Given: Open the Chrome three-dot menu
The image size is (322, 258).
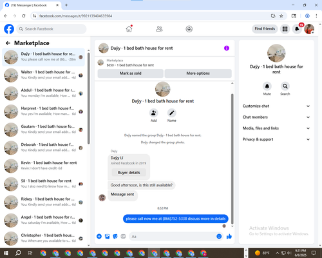Looking at the screenshot, I should click(x=316, y=16).
